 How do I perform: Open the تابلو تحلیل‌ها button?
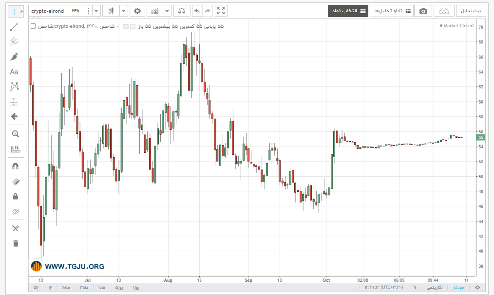392,11
